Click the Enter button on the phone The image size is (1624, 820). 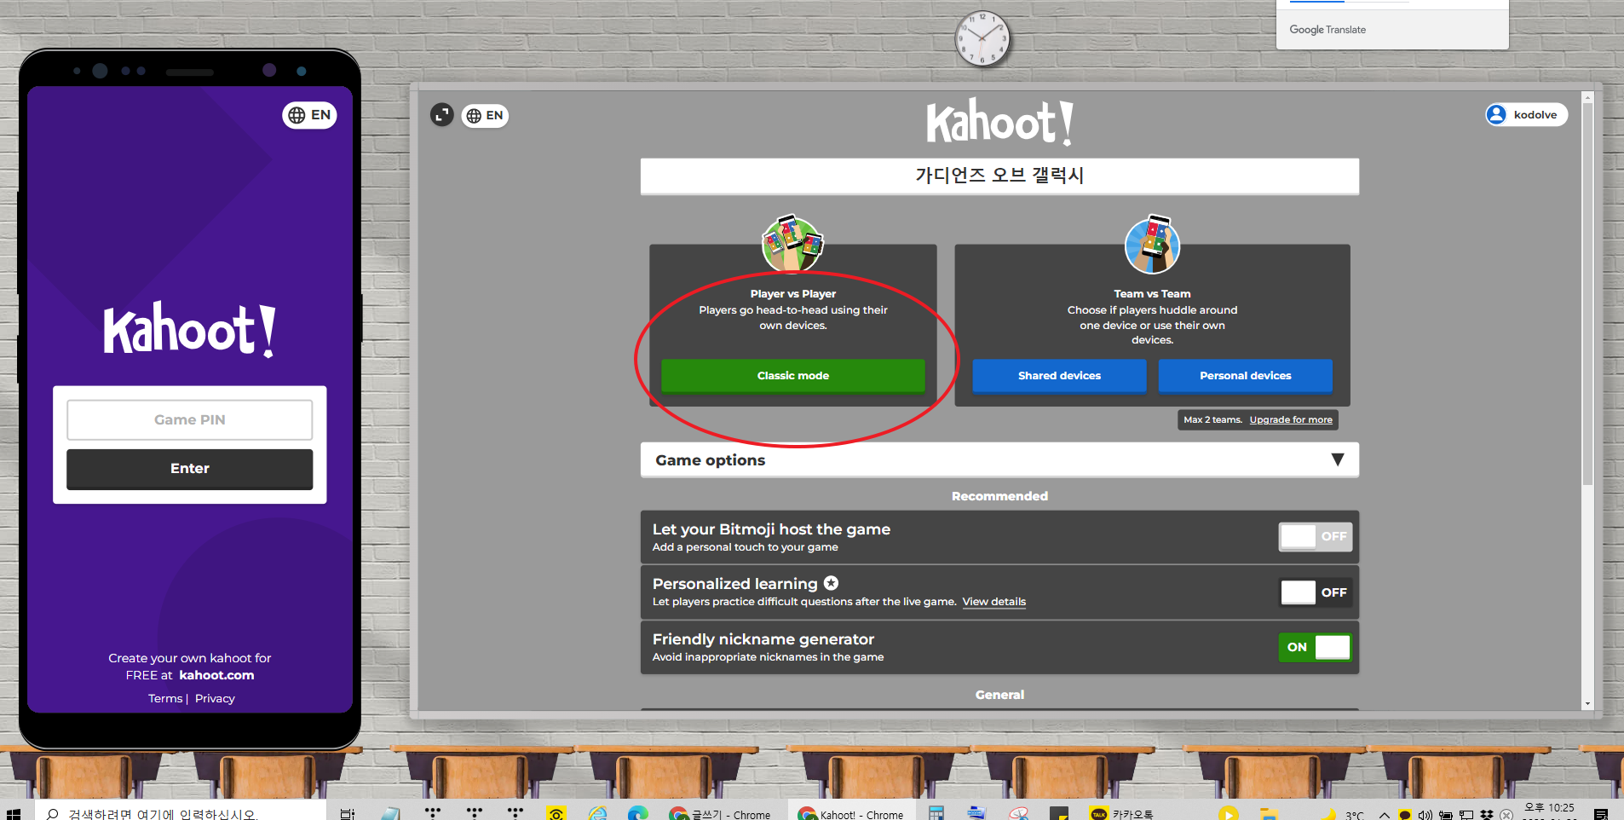190,469
